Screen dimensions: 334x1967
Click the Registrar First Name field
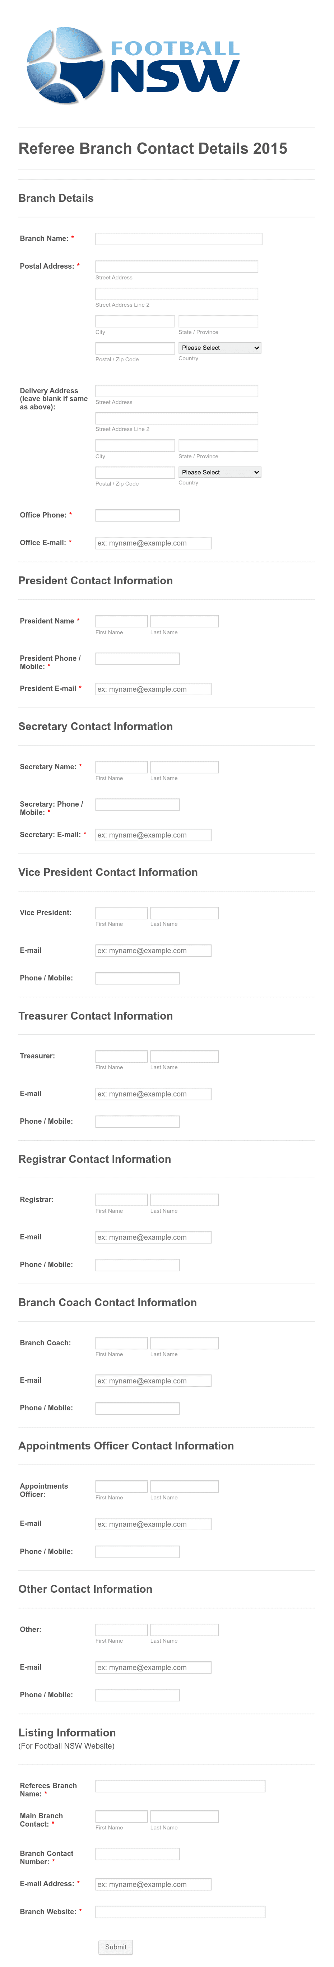121,1200
